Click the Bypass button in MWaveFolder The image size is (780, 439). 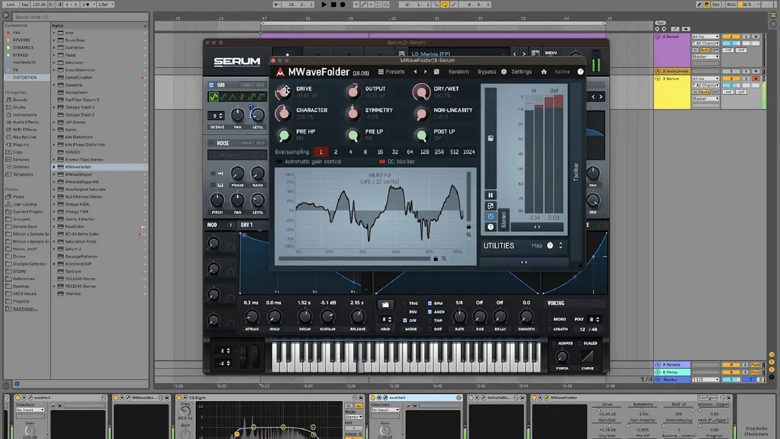click(486, 71)
